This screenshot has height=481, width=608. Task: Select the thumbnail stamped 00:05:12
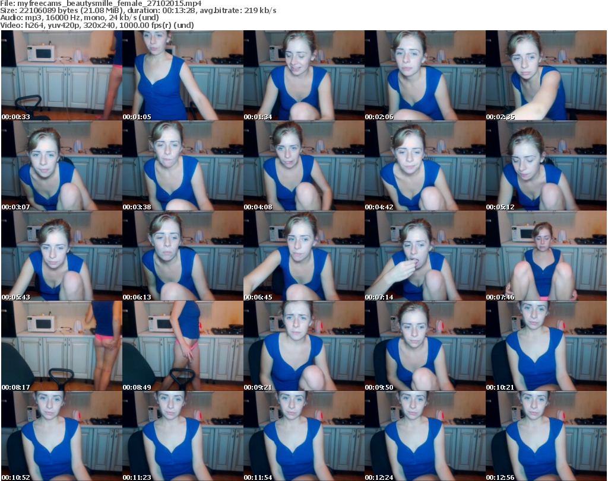pyautogui.click(x=546, y=165)
